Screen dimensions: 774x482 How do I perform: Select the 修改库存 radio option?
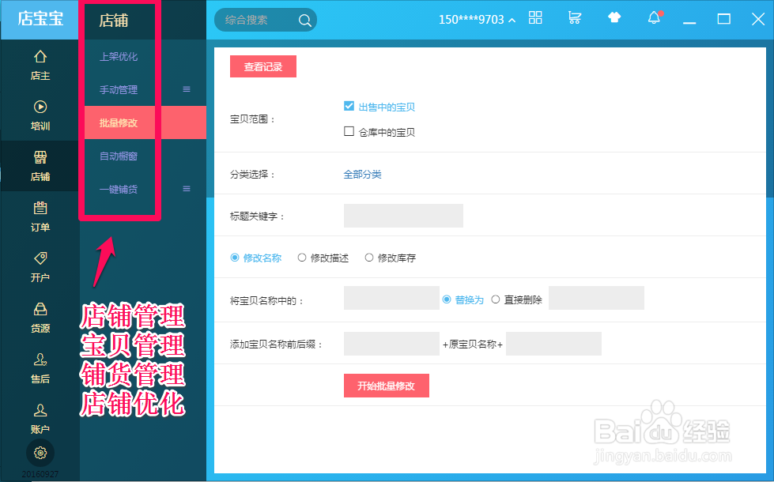click(368, 258)
